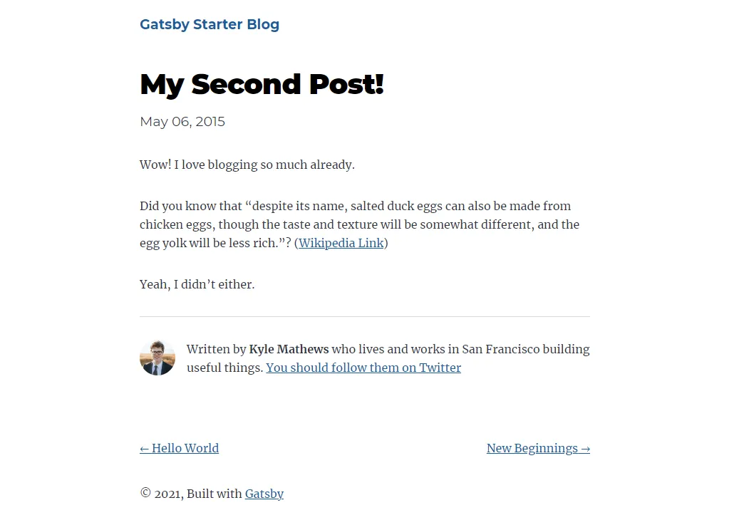729x520 pixels.
Task: Open the 'follow them on Twitter' link
Action: pyautogui.click(x=363, y=368)
